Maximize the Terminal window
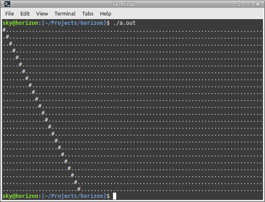The image size is (265, 202). [x=248, y=4]
